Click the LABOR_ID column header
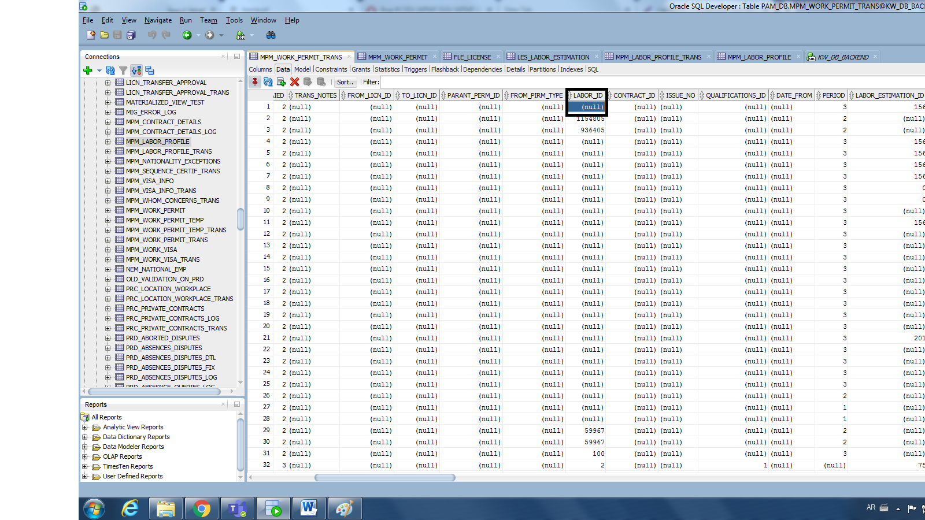 tap(587, 95)
